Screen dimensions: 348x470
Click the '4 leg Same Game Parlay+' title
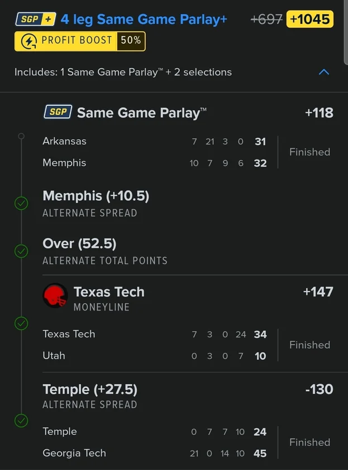click(x=144, y=19)
